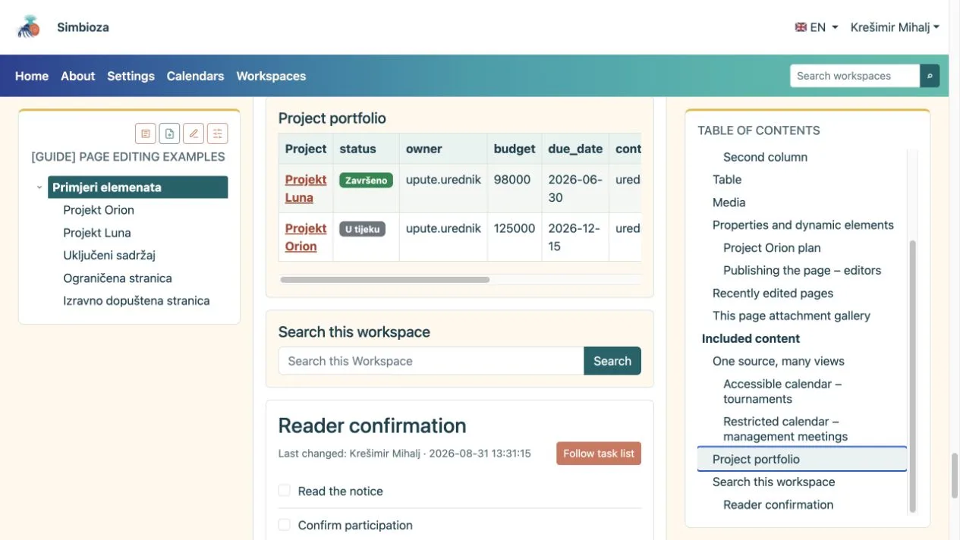Click the add new page icon
Viewport: 960px width, 540px height.
pos(169,133)
